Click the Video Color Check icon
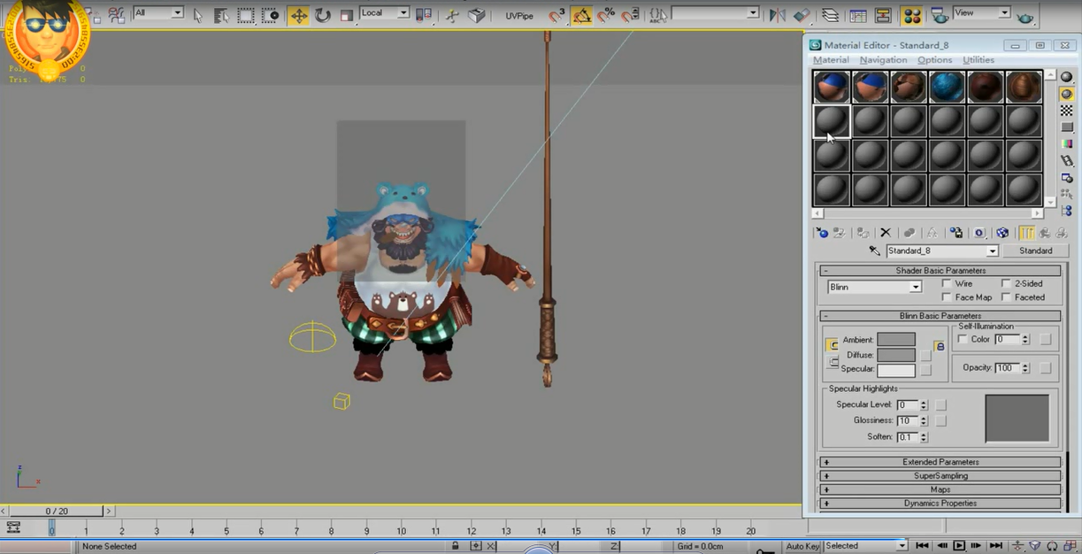This screenshot has height=554, width=1082. click(x=1066, y=144)
